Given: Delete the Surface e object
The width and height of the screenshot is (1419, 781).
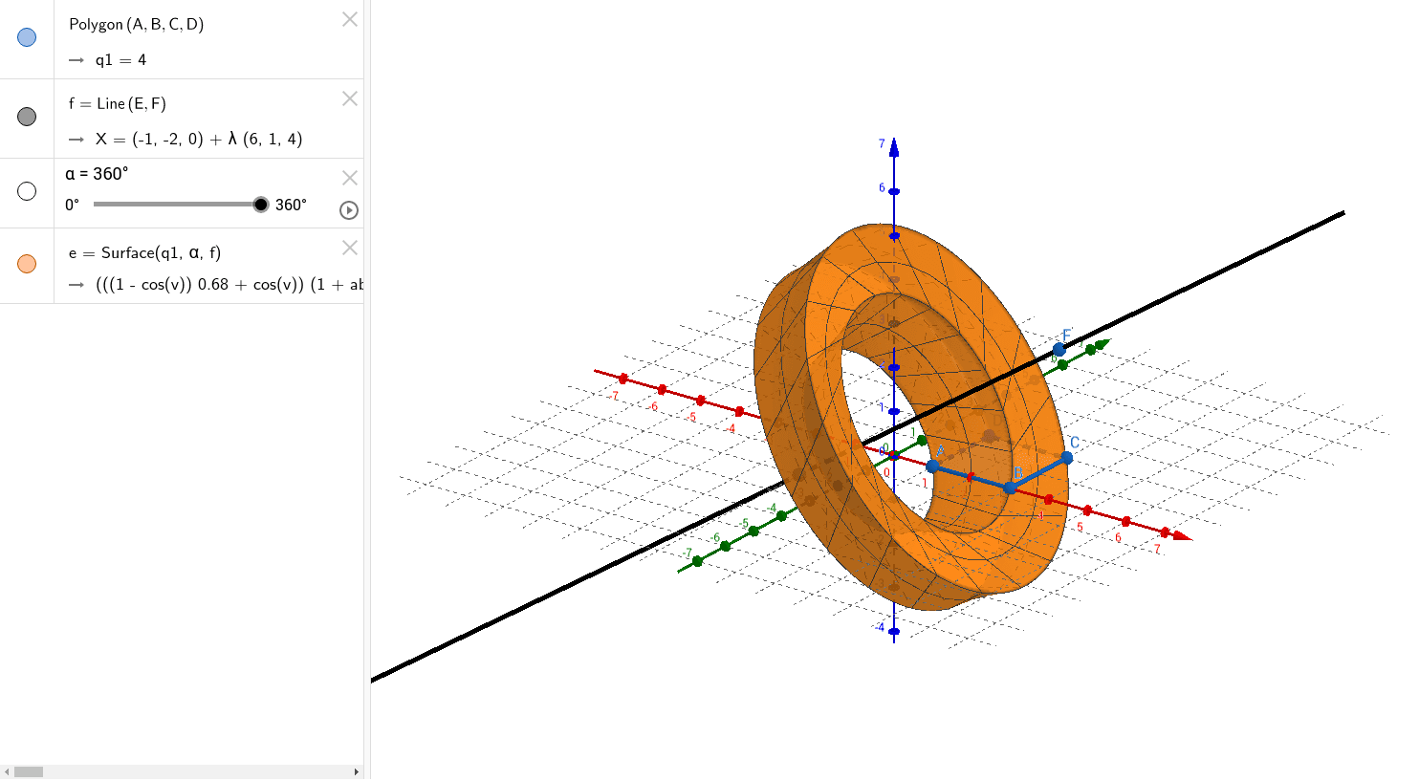Looking at the screenshot, I should pos(349,248).
